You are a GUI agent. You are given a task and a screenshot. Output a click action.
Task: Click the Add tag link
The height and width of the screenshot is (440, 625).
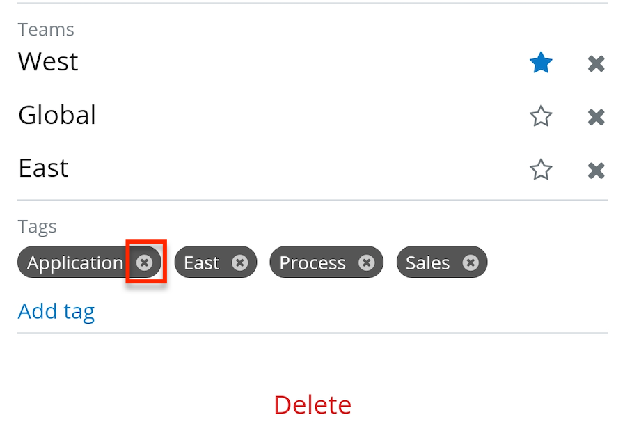(56, 311)
